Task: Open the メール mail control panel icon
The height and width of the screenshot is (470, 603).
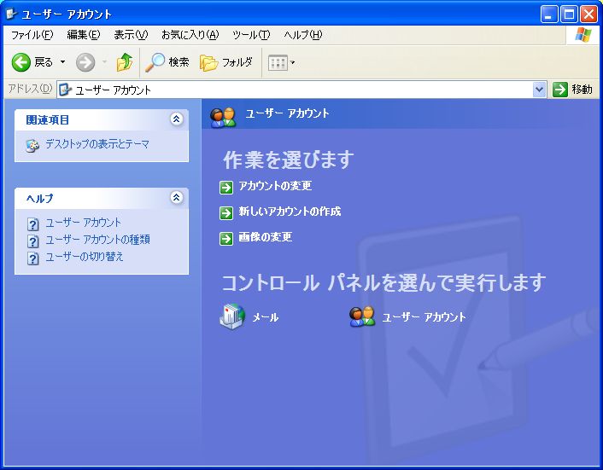Action: point(232,316)
